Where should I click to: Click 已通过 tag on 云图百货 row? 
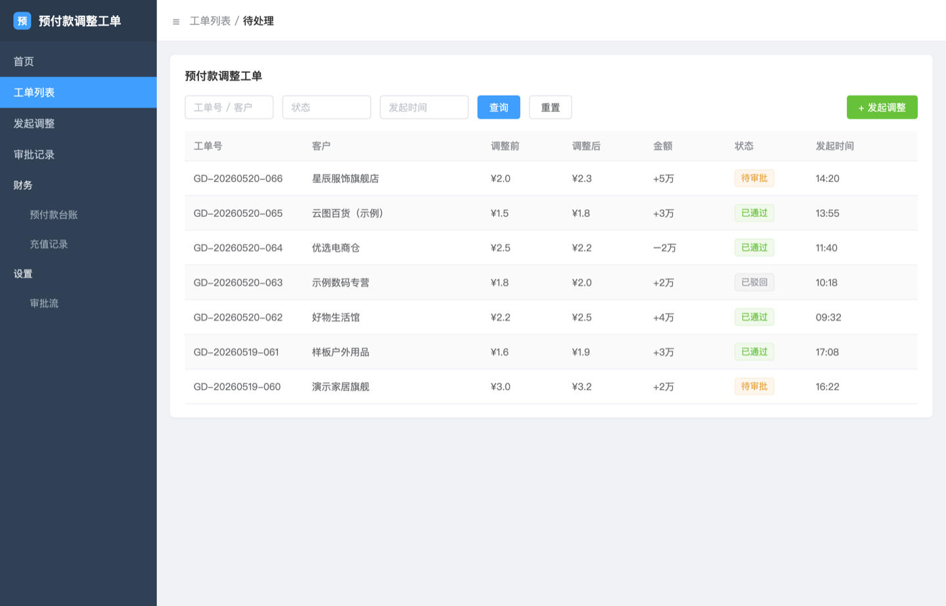tap(754, 213)
